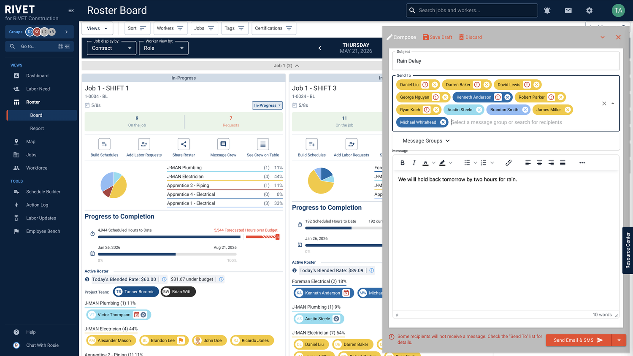Save the message as draft
This screenshot has height=356, width=633.
(438, 37)
